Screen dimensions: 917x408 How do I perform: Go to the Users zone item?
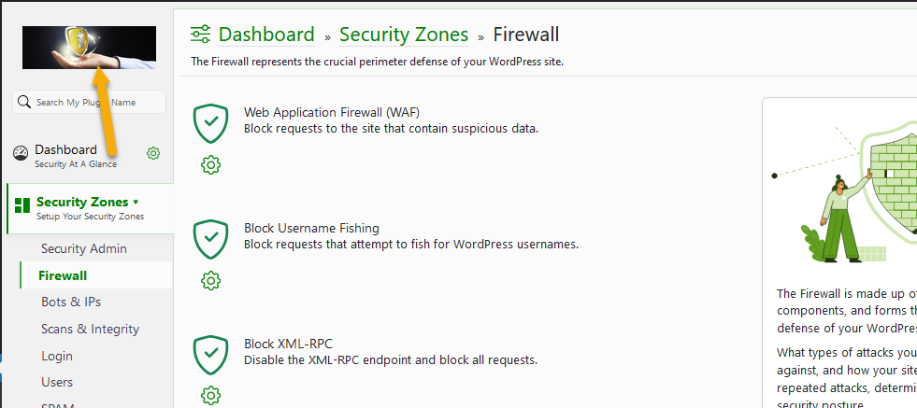[x=57, y=382]
